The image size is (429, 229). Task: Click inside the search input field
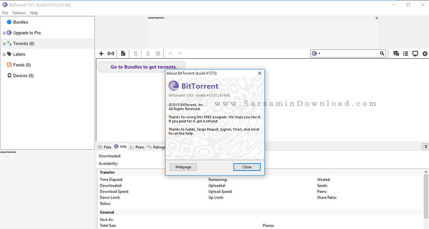pos(350,53)
